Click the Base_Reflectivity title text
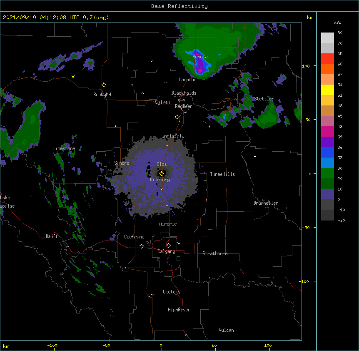Viewport: 359px width, 351px height. point(179,6)
